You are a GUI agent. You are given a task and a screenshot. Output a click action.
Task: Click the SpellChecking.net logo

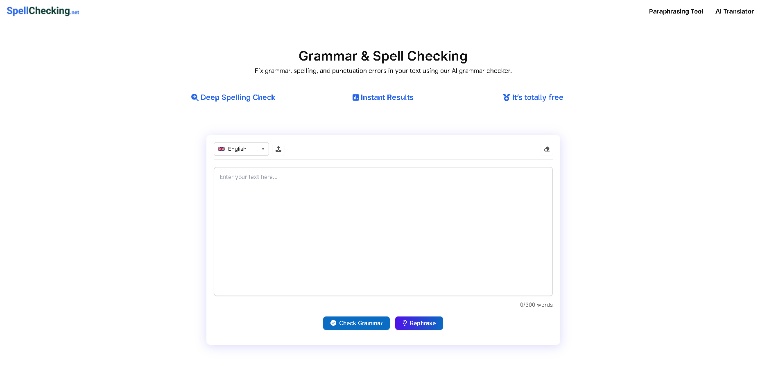(42, 11)
